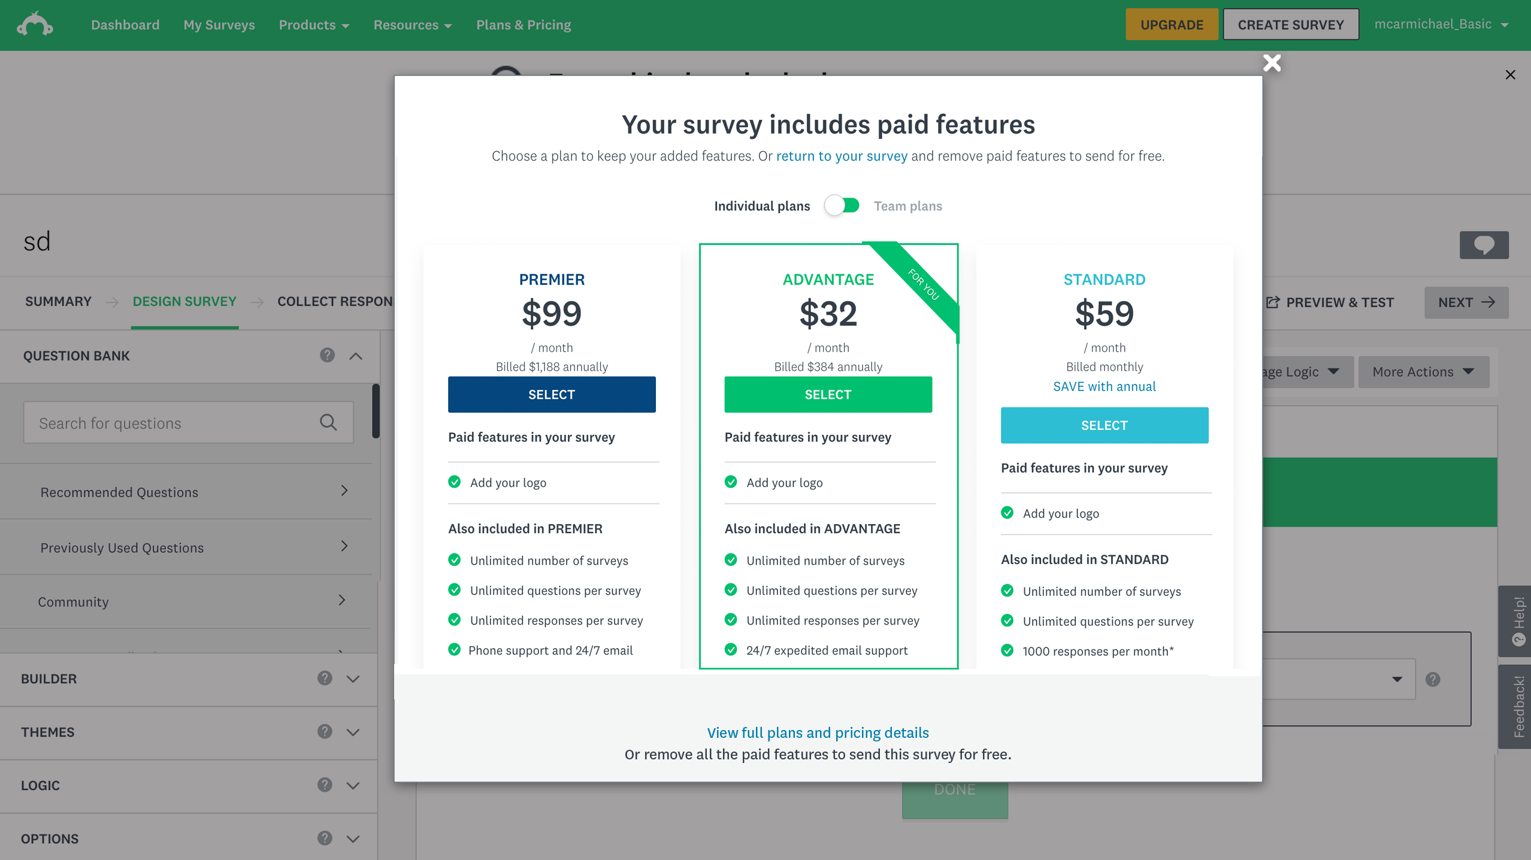The height and width of the screenshot is (860, 1531).
Task: Click the search magnifier icon
Action: coord(328,422)
